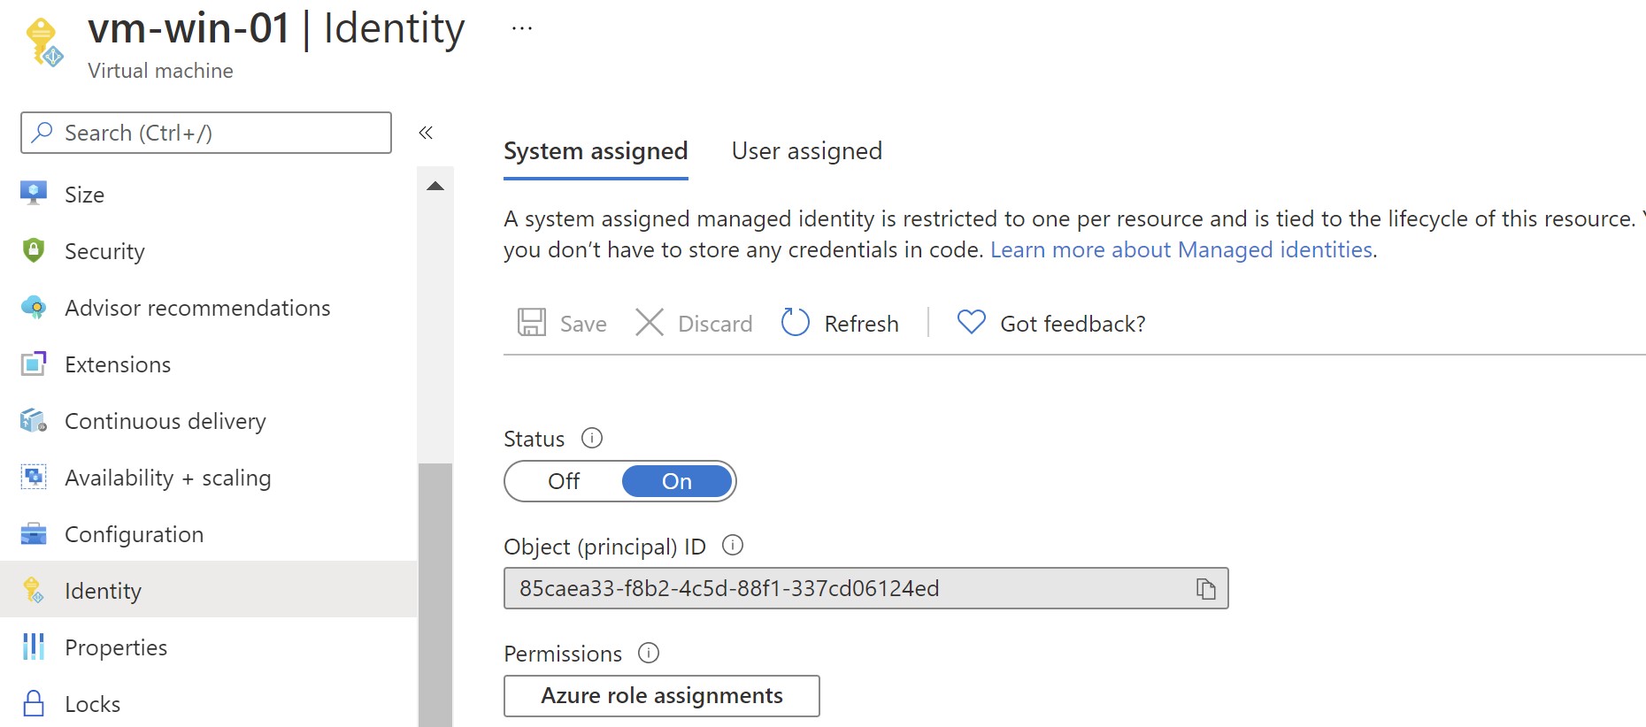Click the Save button label
Screen dimensions: 1646x727
tap(583, 324)
